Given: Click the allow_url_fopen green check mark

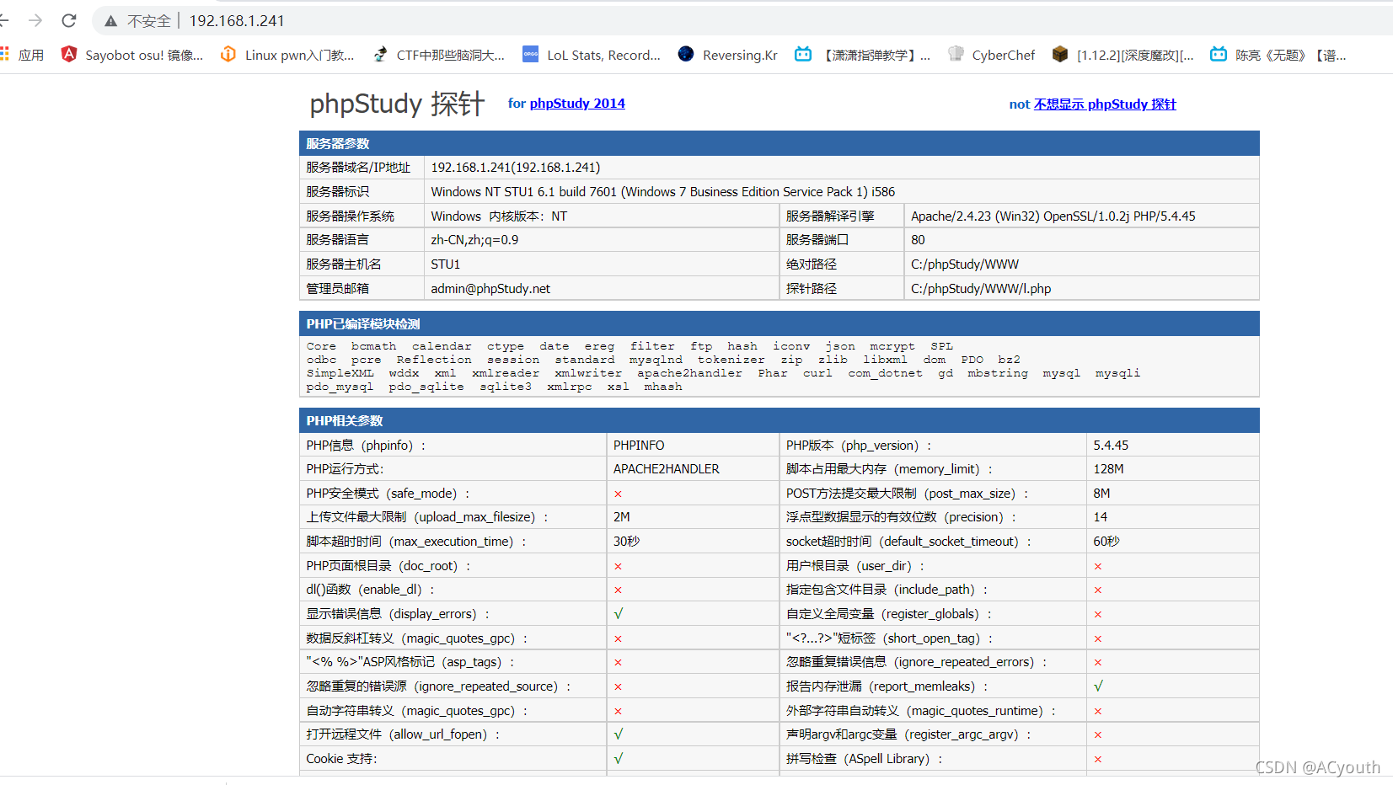Looking at the screenshot, I should click(x=619, y=734).
